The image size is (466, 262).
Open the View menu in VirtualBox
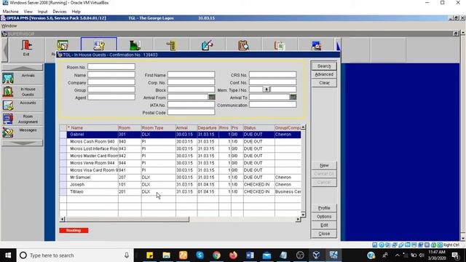tap(28, 12)
